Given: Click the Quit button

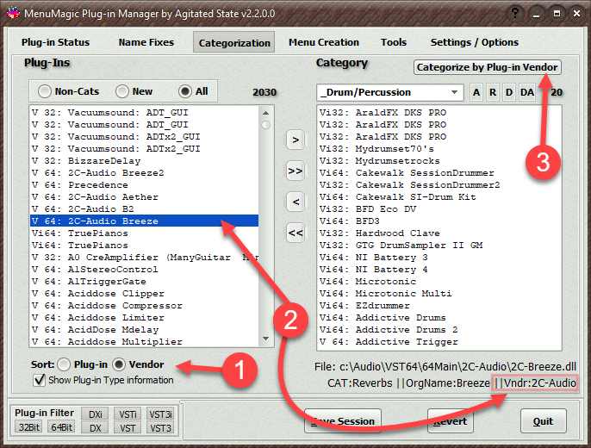Looking at the screenshot, I should coord(543,421).
